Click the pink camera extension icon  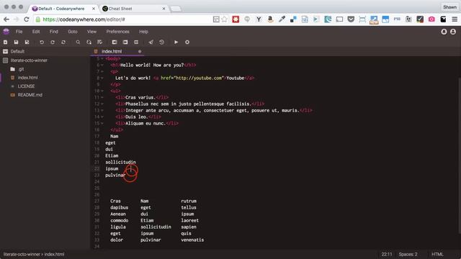click(x=431, y=19)
